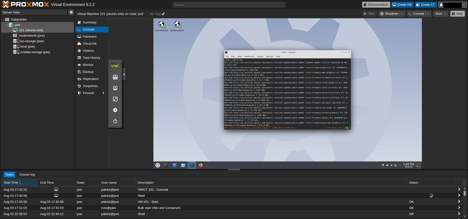Launch Discover software center from taskbar
Screen dimensions: 468x219
pos(175,165)
